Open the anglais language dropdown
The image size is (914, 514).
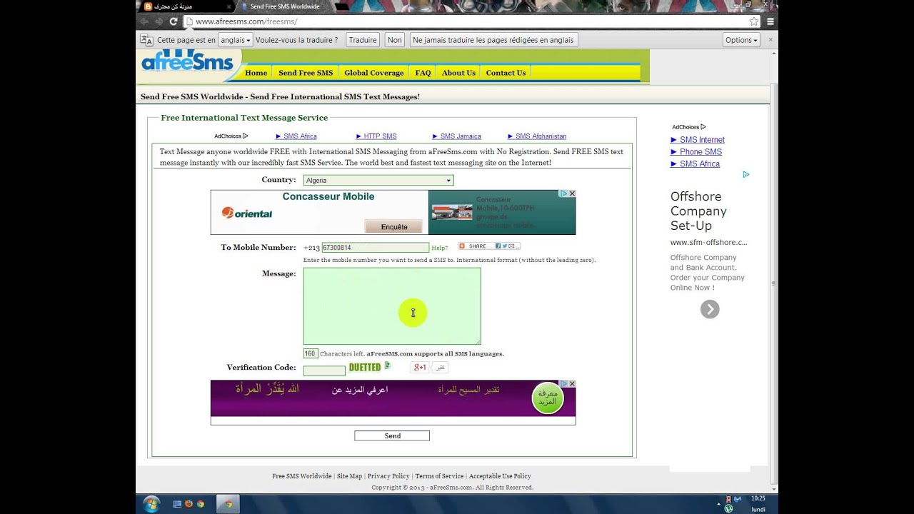(x=236, y=40)
